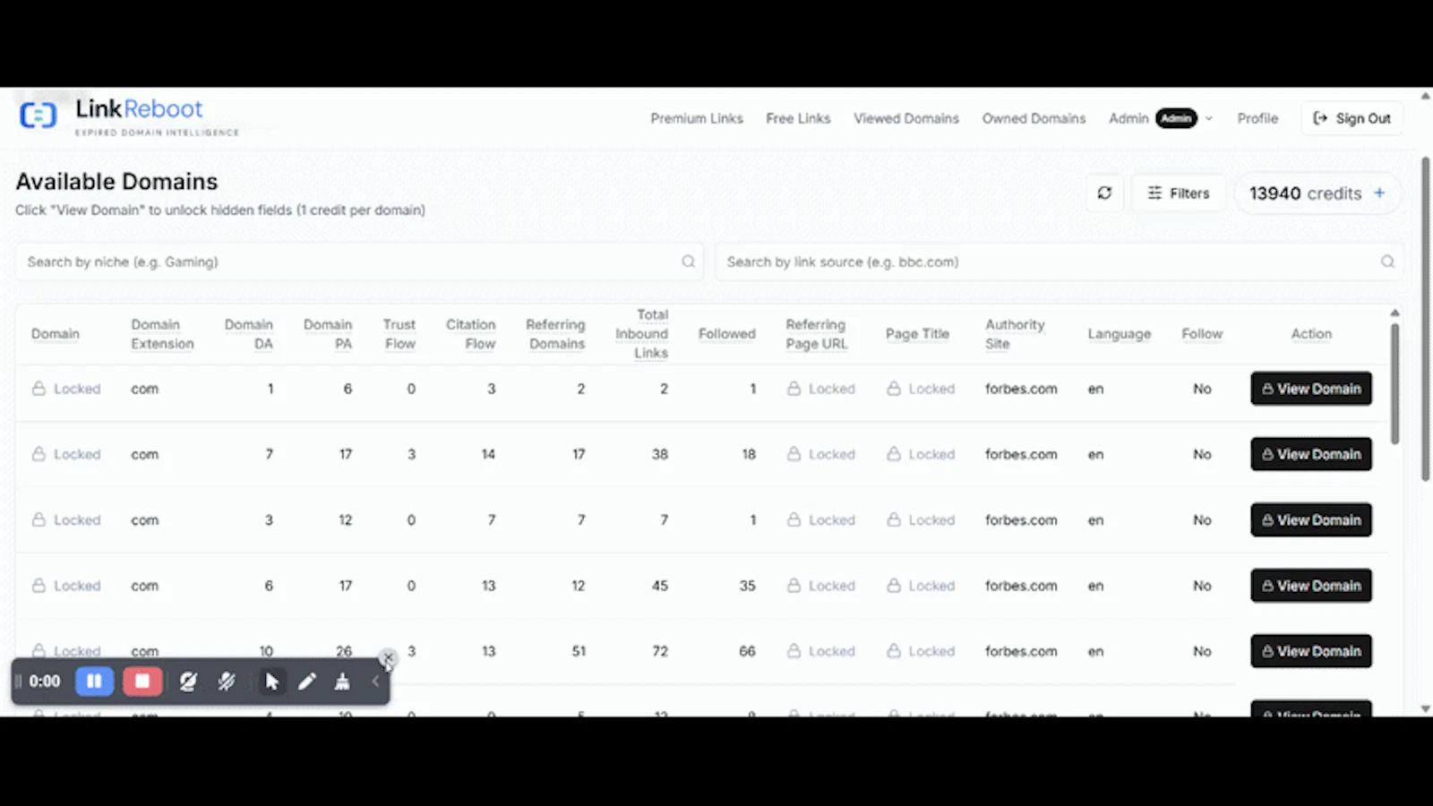Click locked Page Title icon in DA 3 row
1433x806 pixels.
[894, 519]
